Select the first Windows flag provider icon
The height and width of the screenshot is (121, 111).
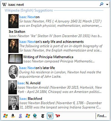[x=6, y=116]
